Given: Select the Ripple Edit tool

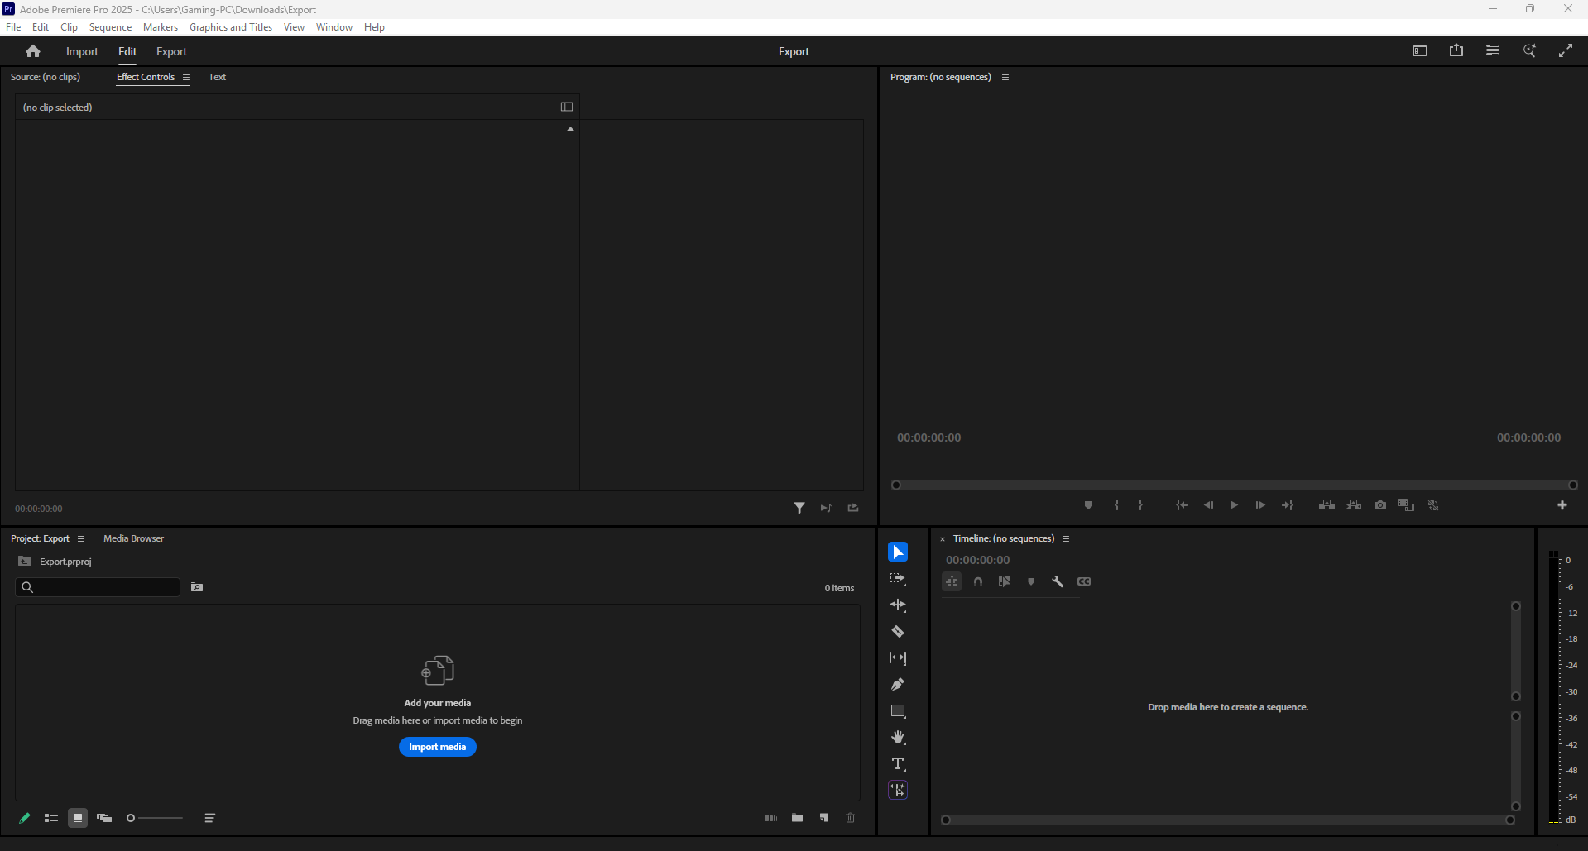Looking at the screenshot, I should 898,605.
